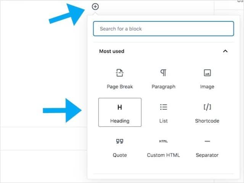244x183 pixels.
Task: Click the Page Break label
Action: 120,87
